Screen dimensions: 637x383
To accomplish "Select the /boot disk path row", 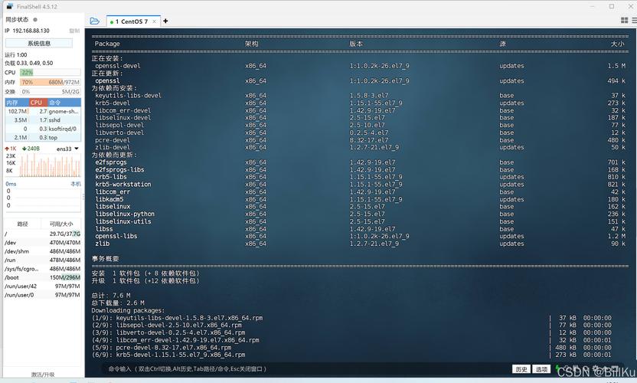I will tap(43, 278).
